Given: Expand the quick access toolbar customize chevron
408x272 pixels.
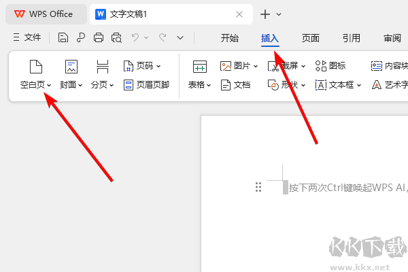Looking at the screenshot, I should pos(180,38).
